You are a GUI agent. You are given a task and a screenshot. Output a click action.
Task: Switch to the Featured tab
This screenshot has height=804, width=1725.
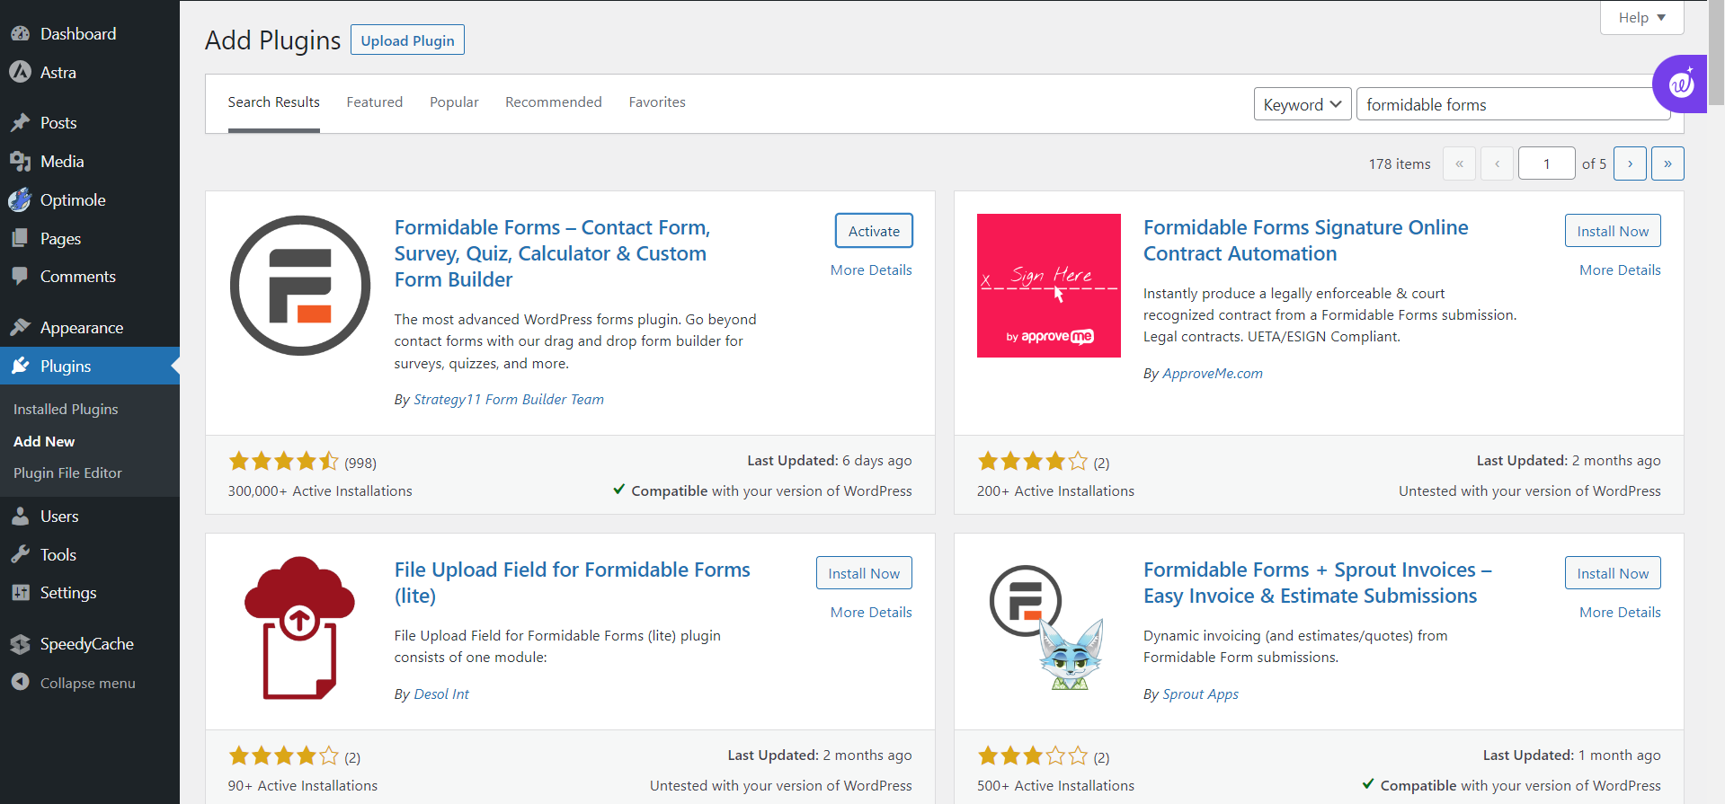[x=375, y=102]
